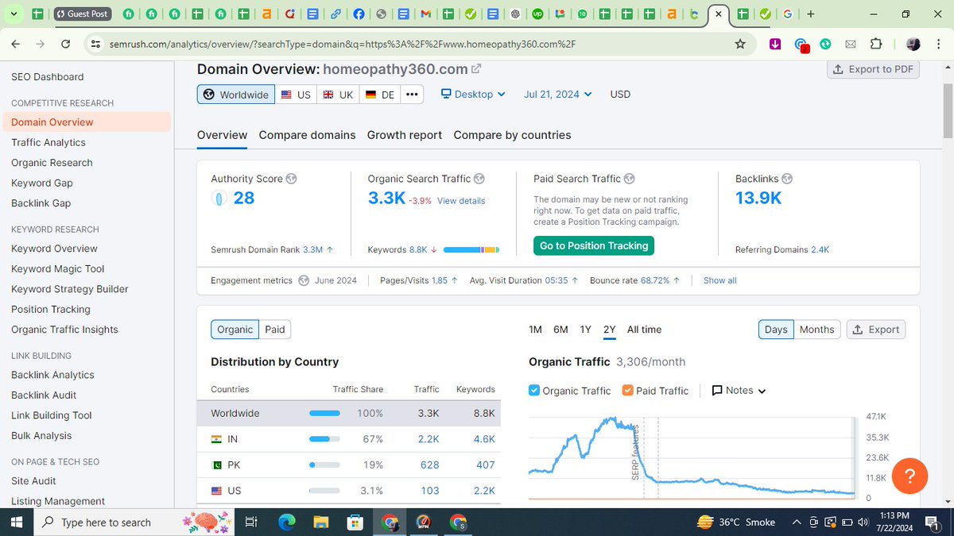Viewport: 954px width, 536px height.
Task: Toggle the Paid Traffic checkbox
Action: [x=628, y=391]
